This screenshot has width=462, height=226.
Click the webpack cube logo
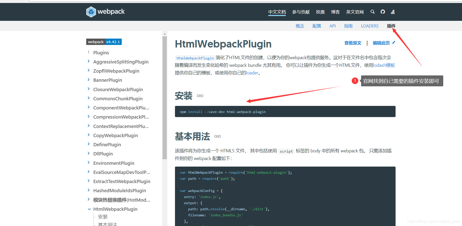tap(91, 12)
